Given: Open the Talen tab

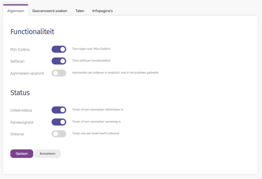Looking at the screenshot, I should [80, 11].
